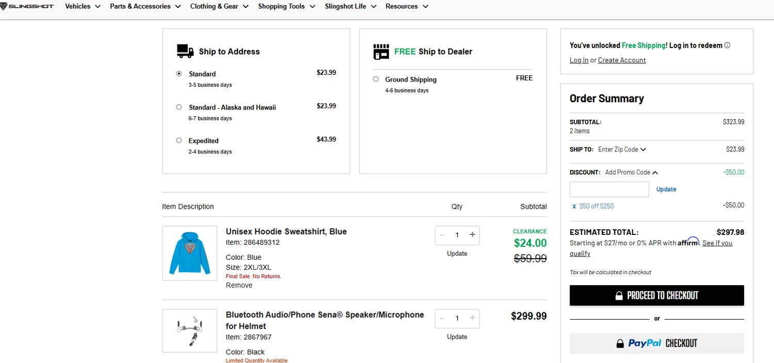Decrease the Unisex Hoodie quantity with minus

[442, 235]
